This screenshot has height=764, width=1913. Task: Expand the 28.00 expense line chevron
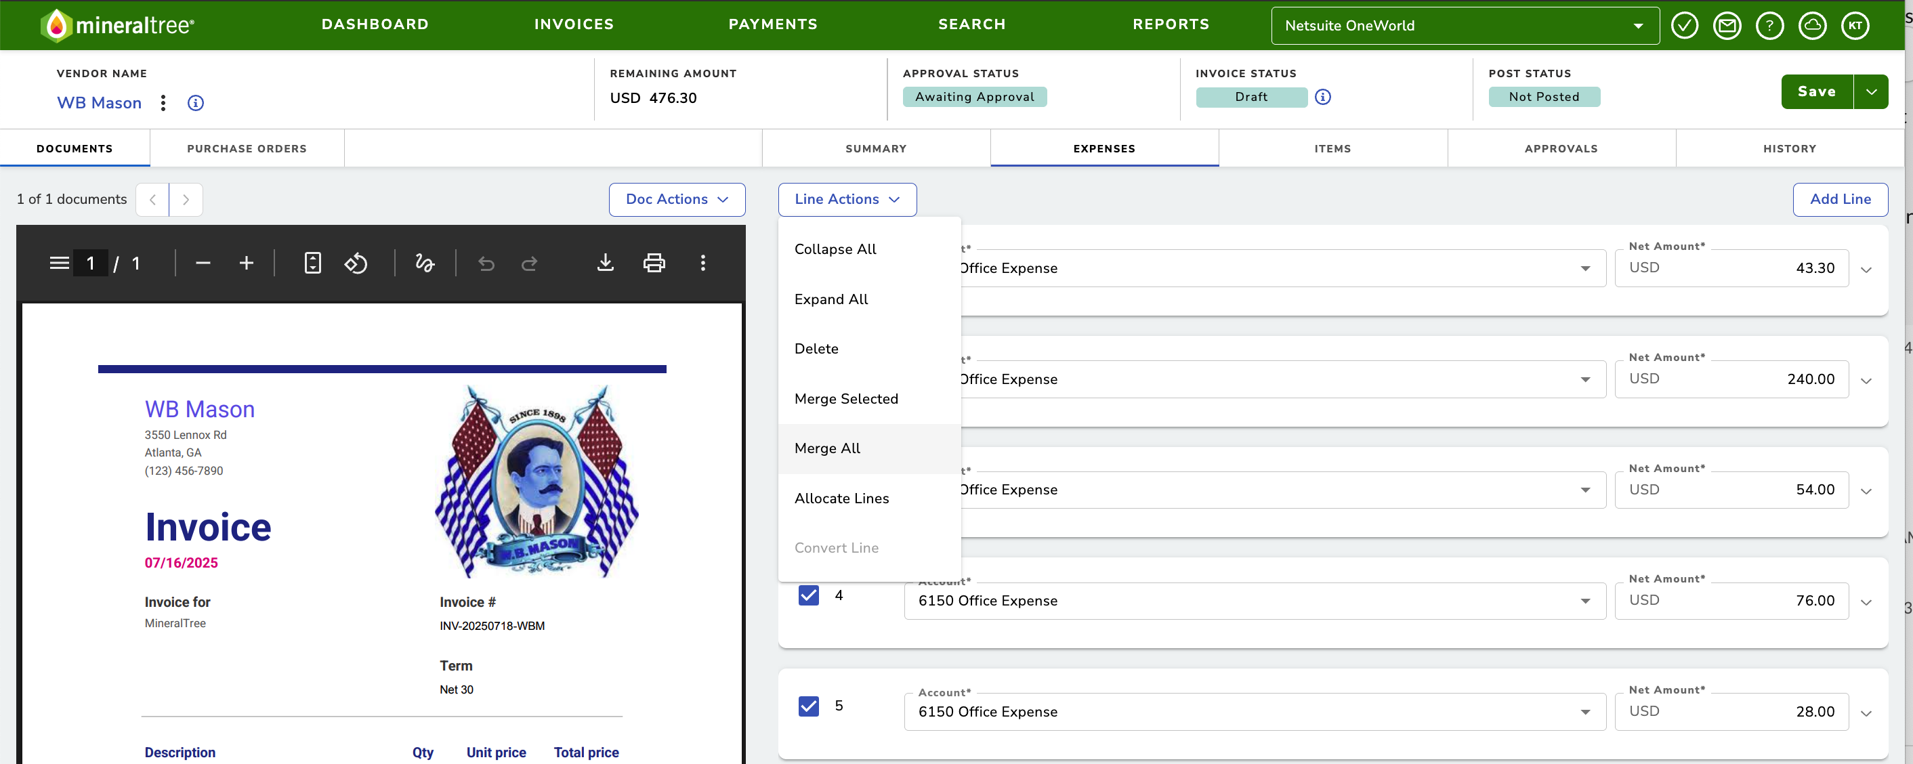coord(1866,713)
